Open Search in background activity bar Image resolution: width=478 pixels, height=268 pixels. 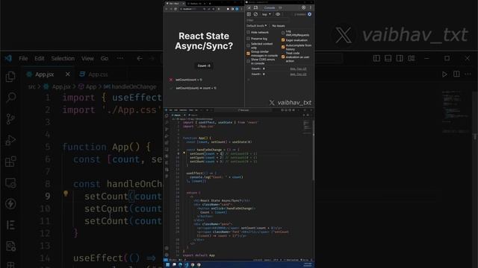coord(11,98)
